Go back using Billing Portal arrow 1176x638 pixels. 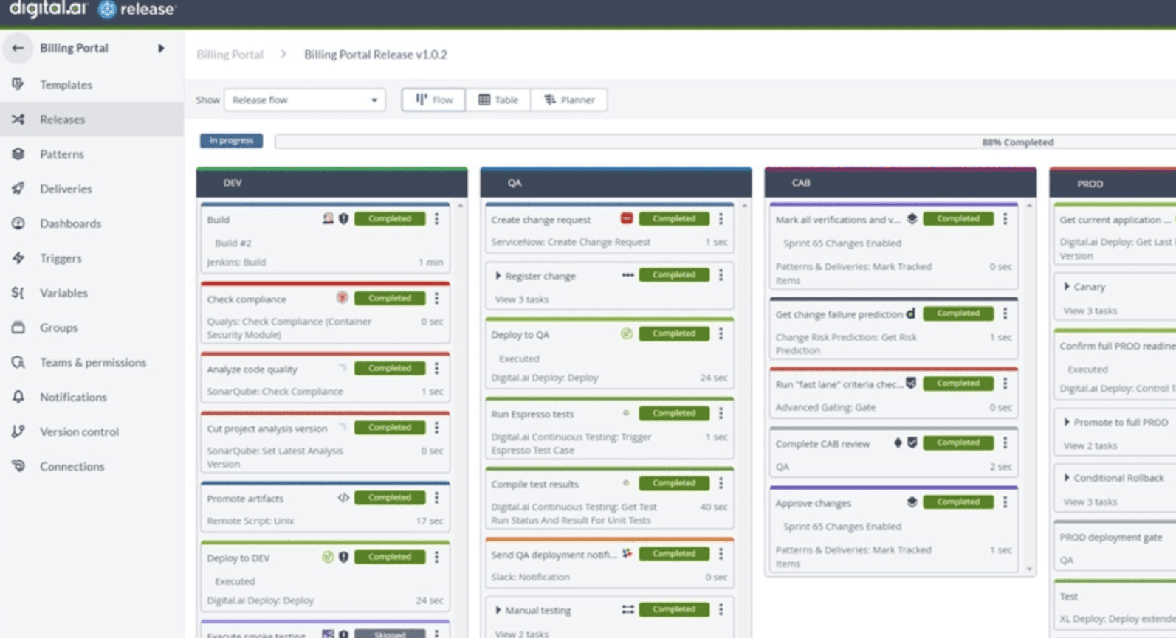(18, 48)
